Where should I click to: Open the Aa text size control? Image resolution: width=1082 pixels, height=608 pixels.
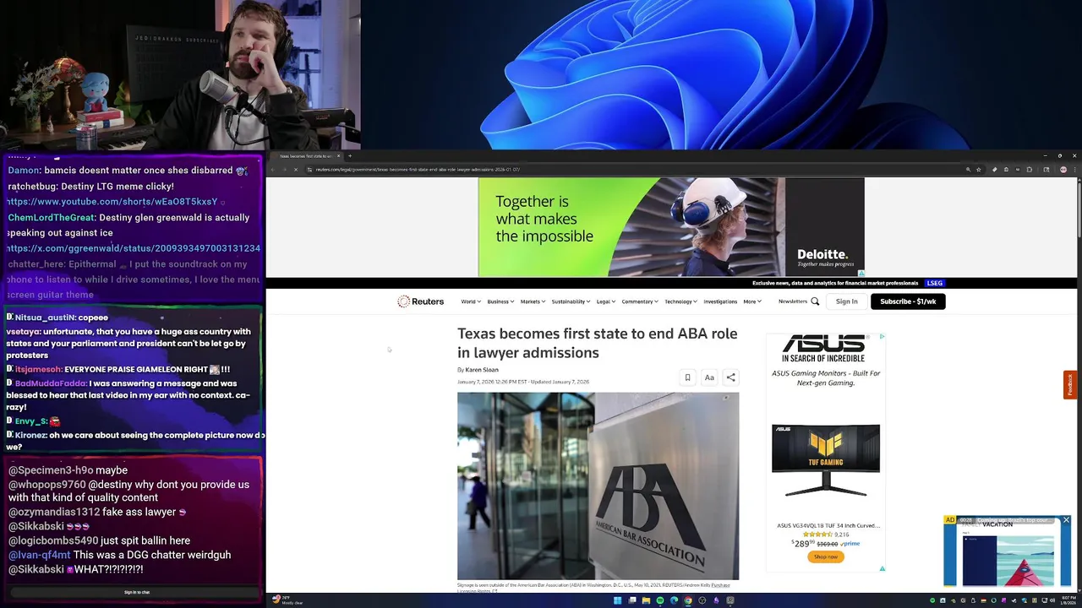click(x=709, y=377)
